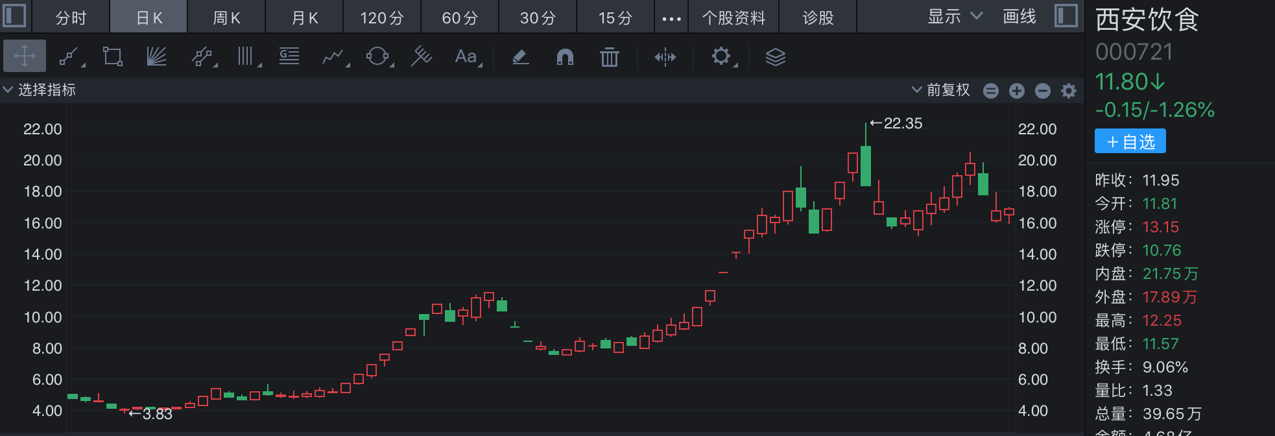1275x436 pixels.
Task: Open the layers stack icon
Action: [775, 57]
